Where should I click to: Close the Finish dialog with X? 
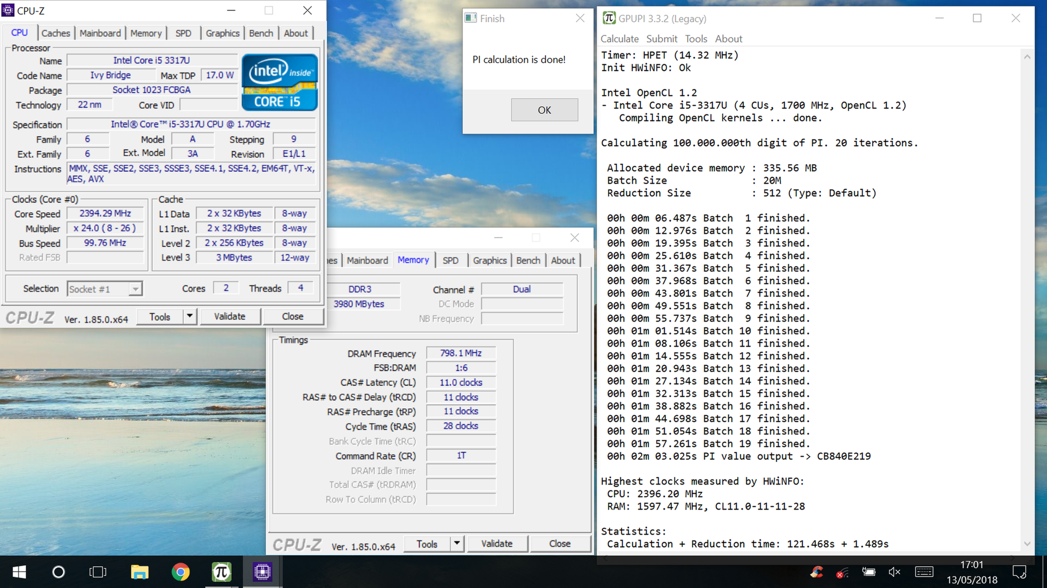[x=580, y=18]
